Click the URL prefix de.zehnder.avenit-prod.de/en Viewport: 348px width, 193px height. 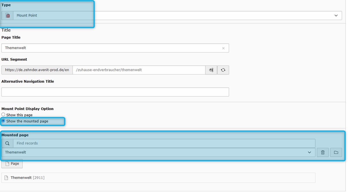pyautogui.click(x=37, y=70)
